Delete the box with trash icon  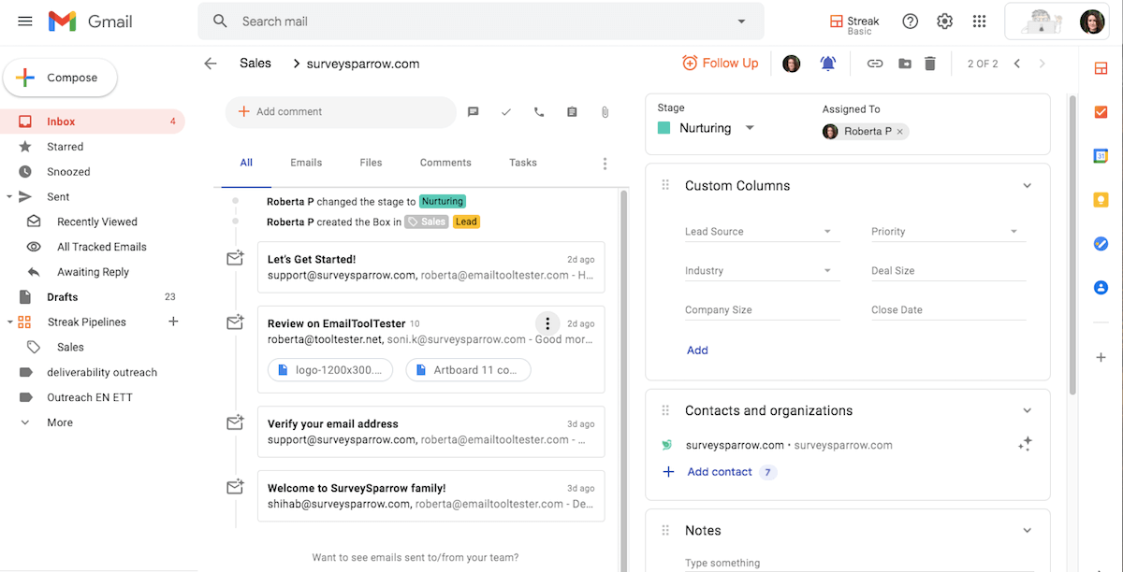929,64
